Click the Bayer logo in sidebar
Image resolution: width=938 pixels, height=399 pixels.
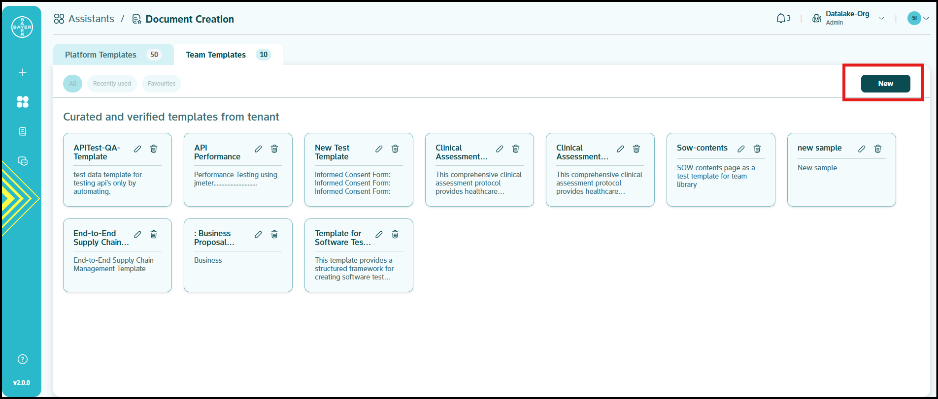tap(22, 27)
